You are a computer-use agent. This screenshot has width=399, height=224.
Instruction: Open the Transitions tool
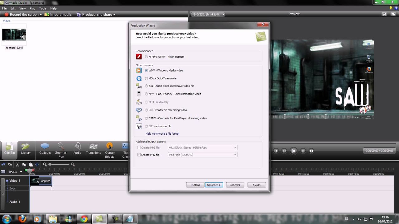tap(94, 149)
